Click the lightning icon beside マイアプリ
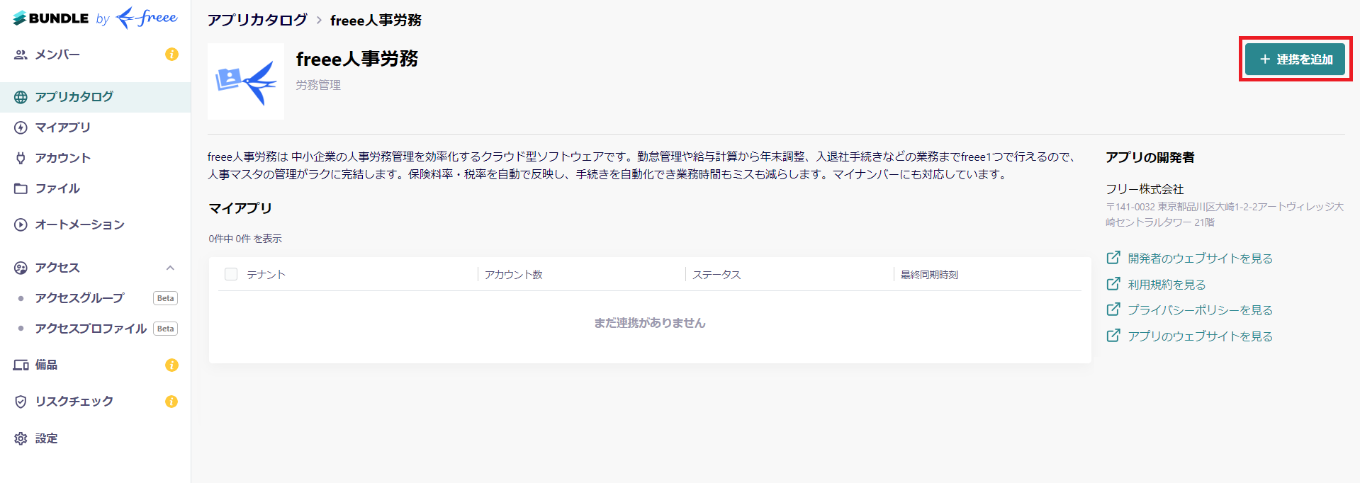The width and height of the screenshot is (1360, 483). [21, 127]
